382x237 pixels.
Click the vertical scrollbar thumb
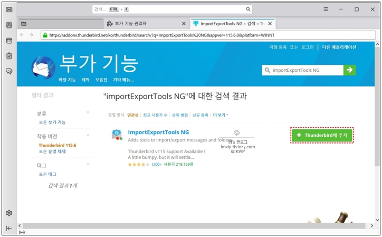point(377,107)
